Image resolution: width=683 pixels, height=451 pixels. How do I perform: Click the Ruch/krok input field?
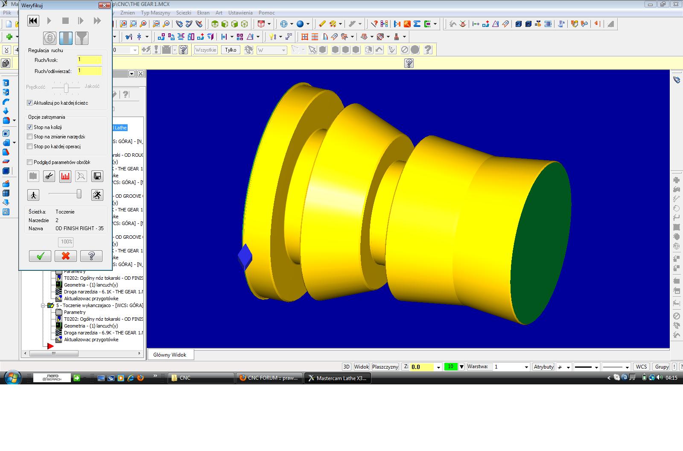(x=90, y=60)
